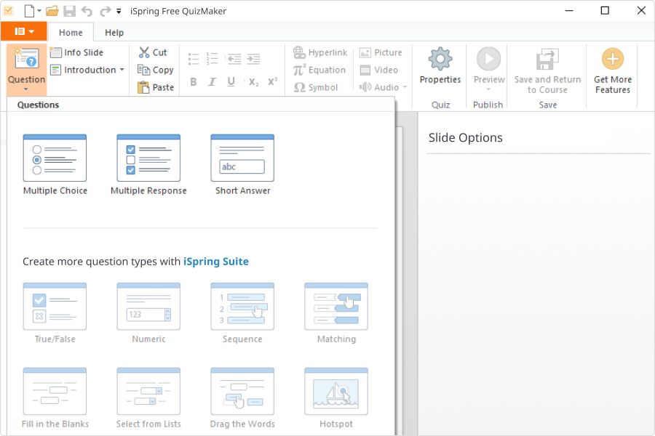Switch to the Help tab
The width and height of the screenshot is (655, 436).
(x=114, y=32)
